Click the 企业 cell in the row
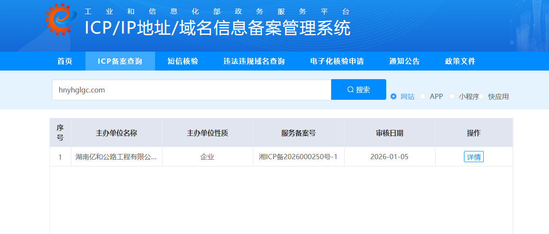 click(207, 157)
